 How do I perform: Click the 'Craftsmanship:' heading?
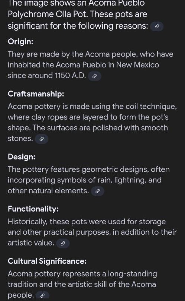point(36,94)
